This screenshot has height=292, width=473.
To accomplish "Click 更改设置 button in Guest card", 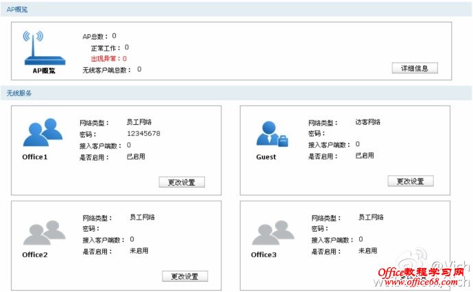I will (411, 181).
